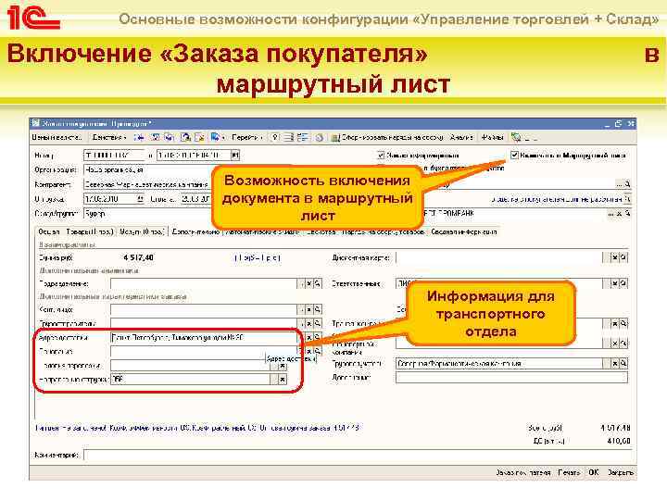This screenshot has height=500, width=667.
Task: Clear the «Адрес доставки» field with X
Action: [309, 338]
